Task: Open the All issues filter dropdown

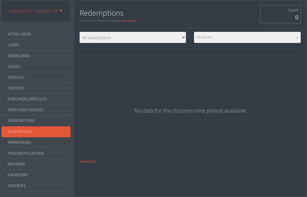Action: pyautogui.click(x=247, y=38)
